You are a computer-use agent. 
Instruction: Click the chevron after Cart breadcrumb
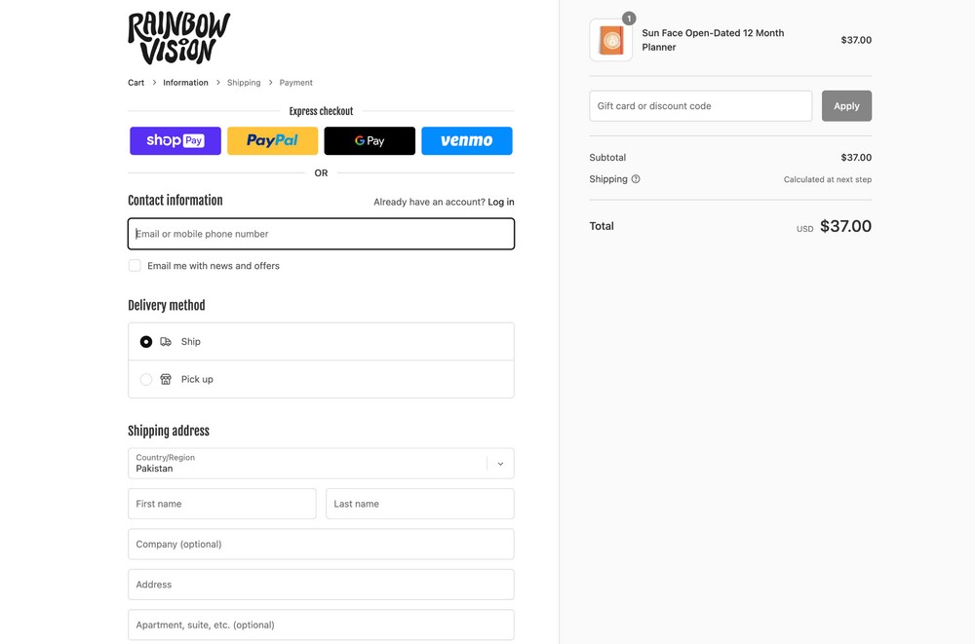tap(152, 82)
